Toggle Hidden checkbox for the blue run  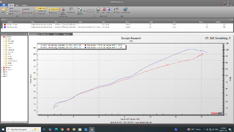click(x=207, y=27)
